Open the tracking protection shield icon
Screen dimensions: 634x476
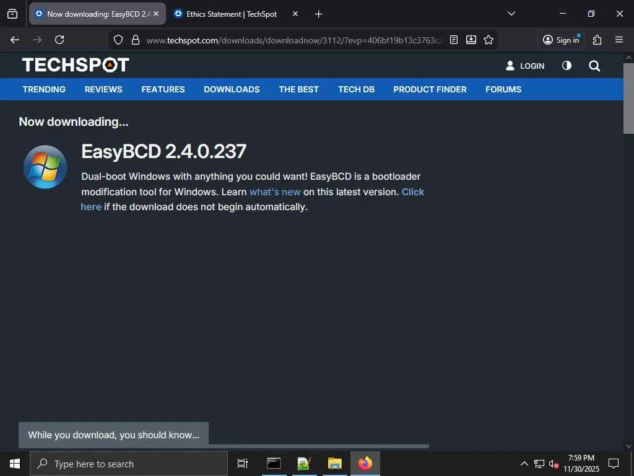118,40
